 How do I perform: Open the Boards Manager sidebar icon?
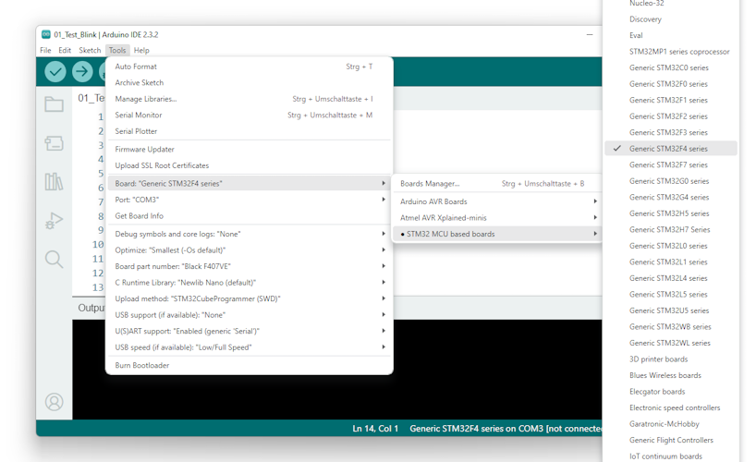[54, 143]
